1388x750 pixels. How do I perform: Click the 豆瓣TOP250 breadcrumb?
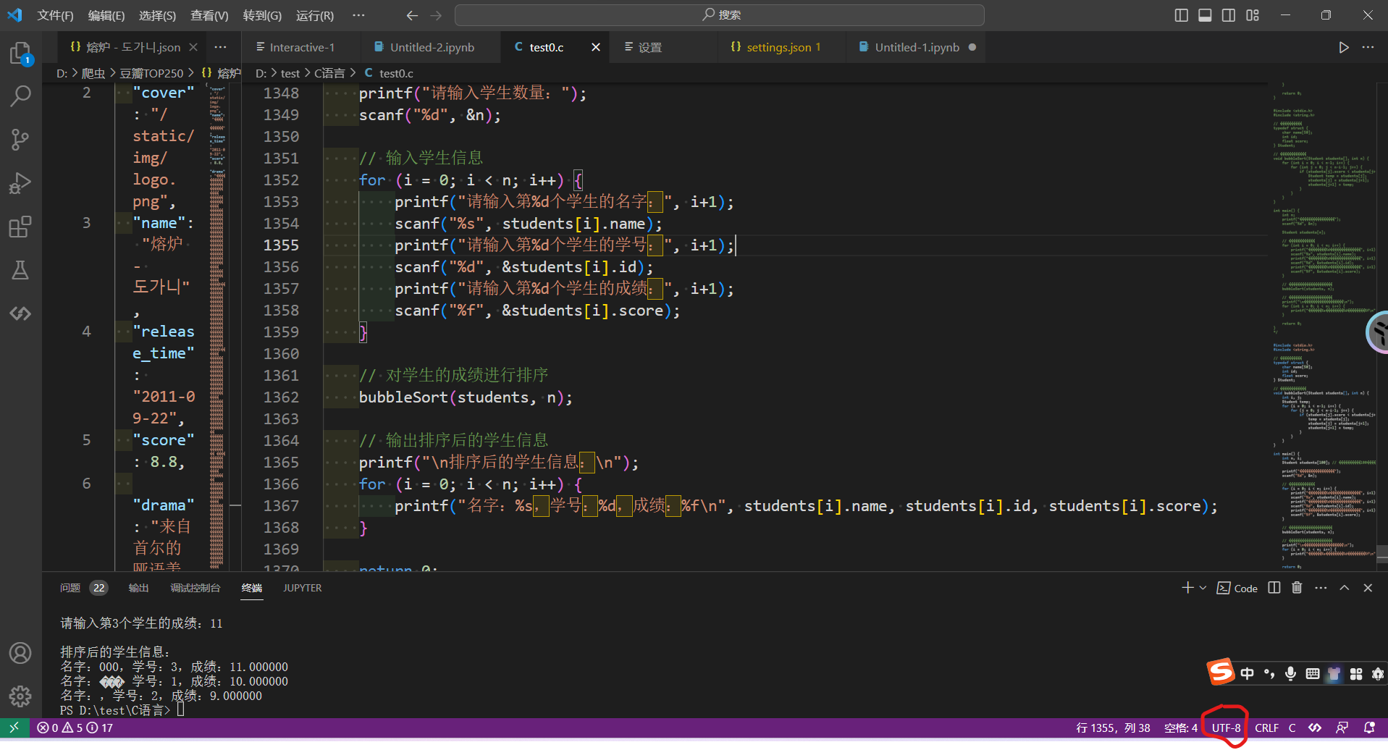tap(151, 73)
